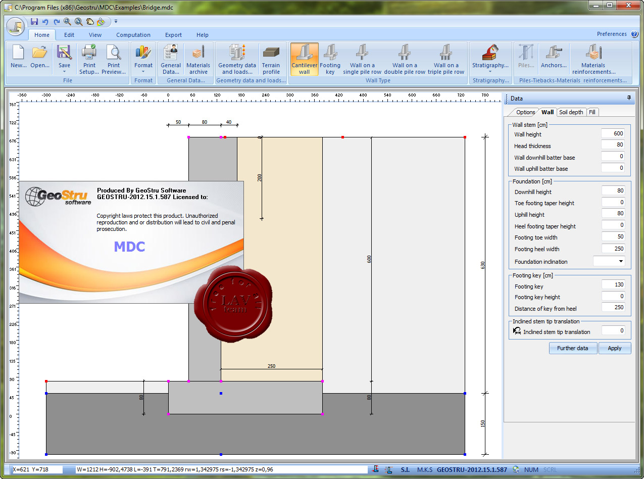Click the Footing toe width field

(613, 236)
